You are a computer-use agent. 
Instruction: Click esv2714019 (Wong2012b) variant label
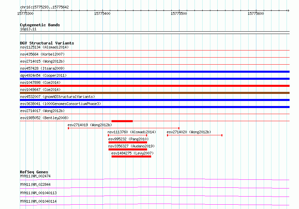90,125
